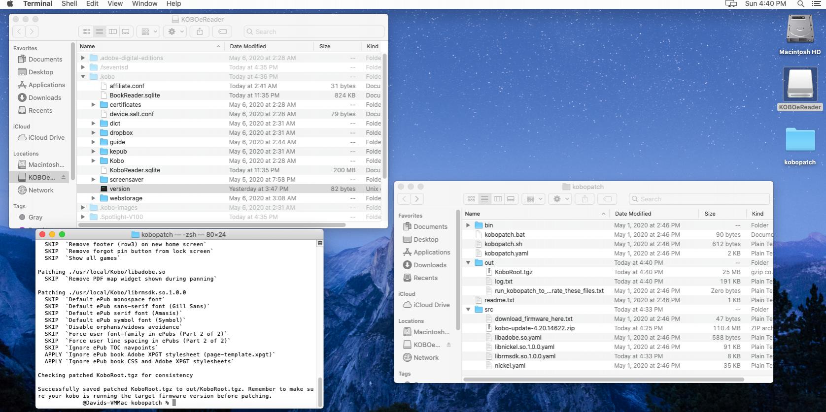Image resolution: width=826 pixels, height=412 pixels.
Task: Select KOBOeReader drive icon on desktop
Action: coord(799,84)
